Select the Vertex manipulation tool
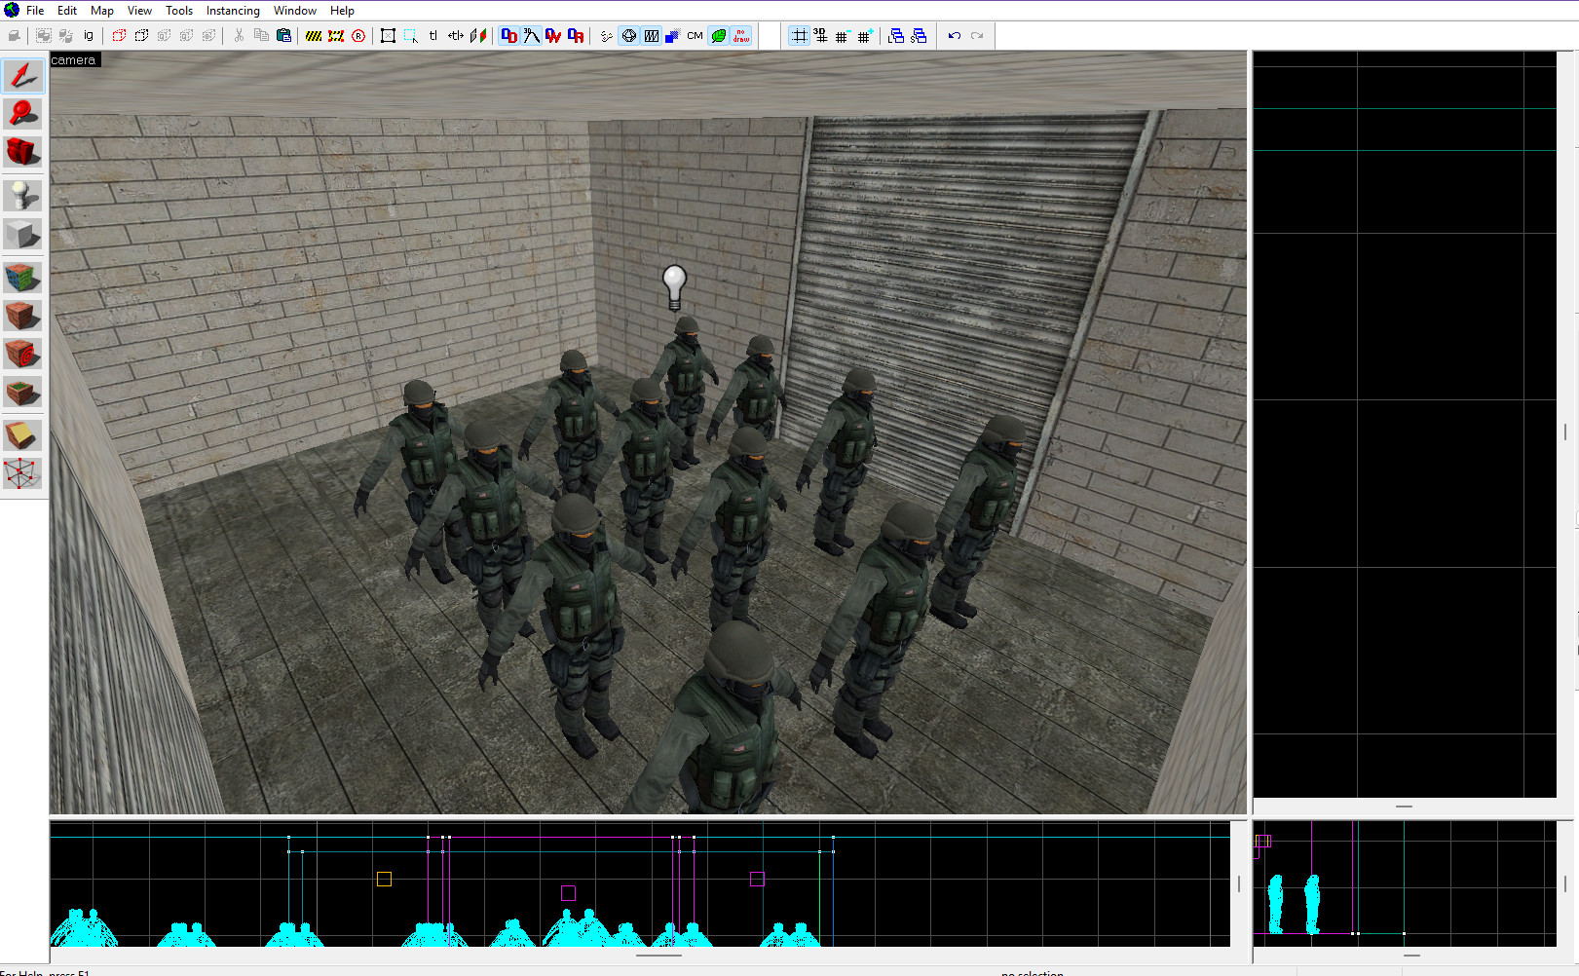Viewport: 1579px width, 976px height. coord(22,474)
